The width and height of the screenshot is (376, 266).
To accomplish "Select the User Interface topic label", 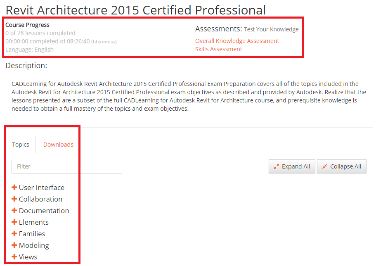I will (42, 188).
